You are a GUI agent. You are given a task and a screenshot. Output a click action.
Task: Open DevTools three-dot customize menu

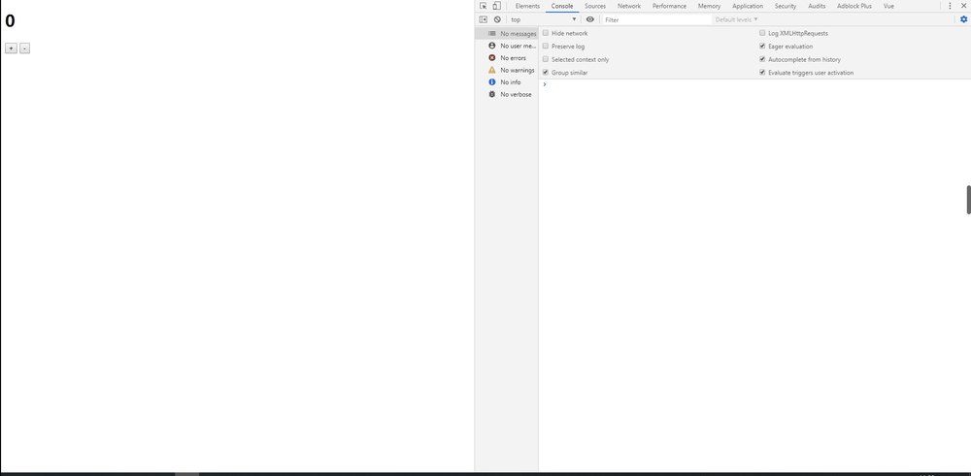950,6
